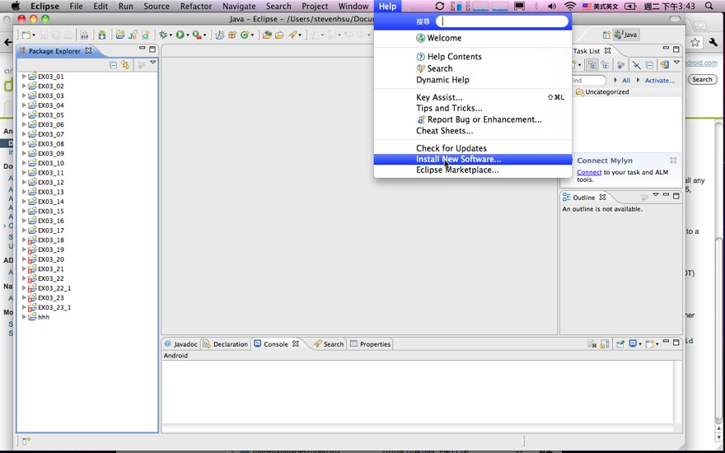Click the volume icon in the menu bar
Viewport: 725px width, 453px height.
552,6
